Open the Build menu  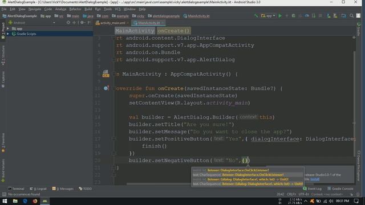88,9
